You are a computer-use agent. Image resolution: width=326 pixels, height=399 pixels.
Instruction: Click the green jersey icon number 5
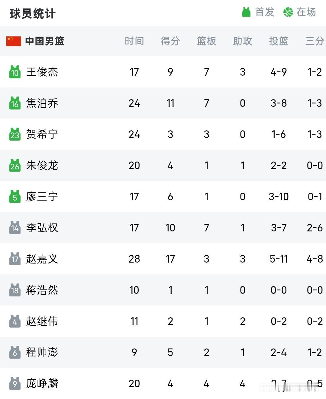(15, 197)
